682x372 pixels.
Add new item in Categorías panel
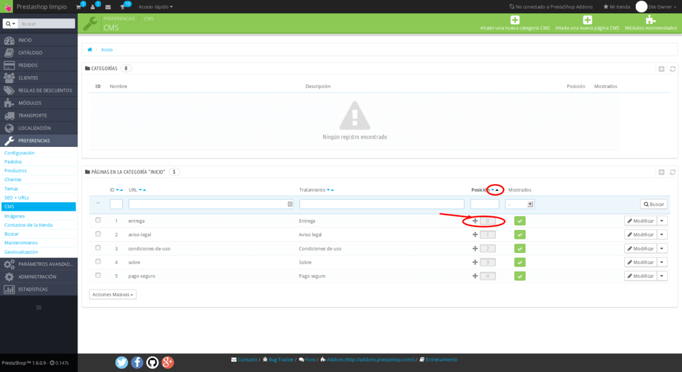point(661,69)
